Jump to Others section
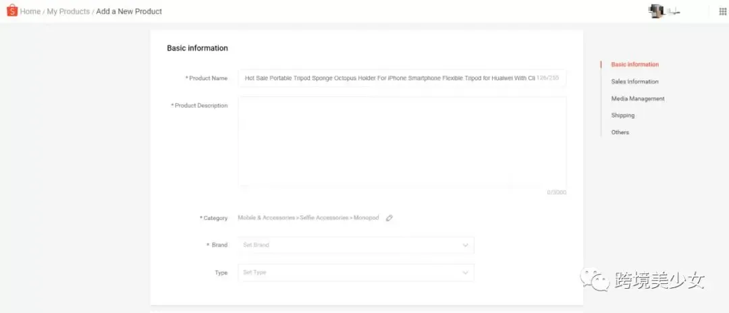Screen dimensions: 729x313 620,132
